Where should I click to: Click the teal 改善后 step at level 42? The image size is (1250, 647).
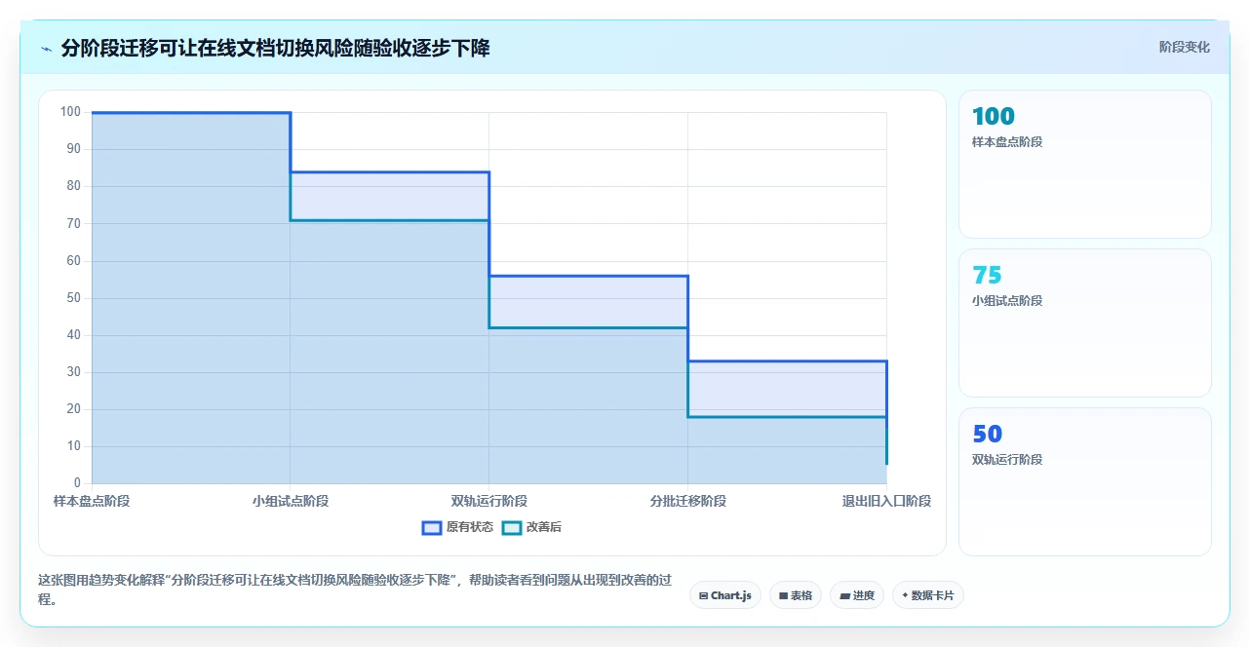point(589,327)
